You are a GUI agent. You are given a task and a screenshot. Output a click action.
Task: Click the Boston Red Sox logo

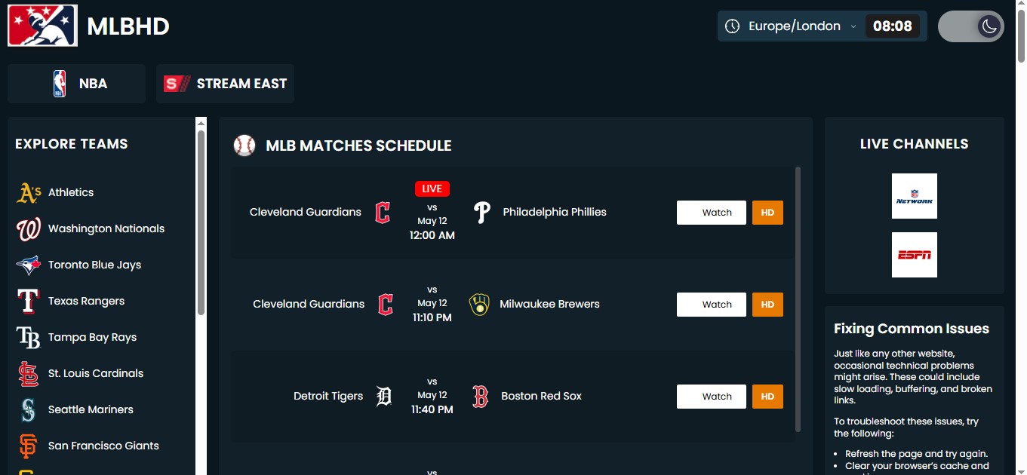480,397
